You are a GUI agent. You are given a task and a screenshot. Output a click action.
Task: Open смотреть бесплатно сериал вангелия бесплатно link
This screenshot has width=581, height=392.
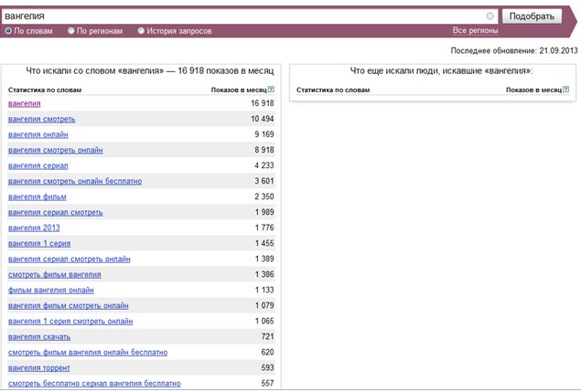[x=94, y=384]
